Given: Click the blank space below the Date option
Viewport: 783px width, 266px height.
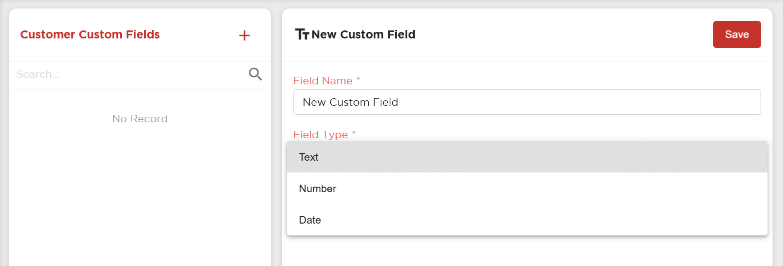Looking at the screenshot, I should (526, 251).
